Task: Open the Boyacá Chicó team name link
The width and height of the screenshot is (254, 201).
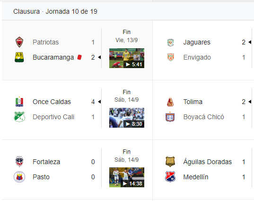Action: 203,117
